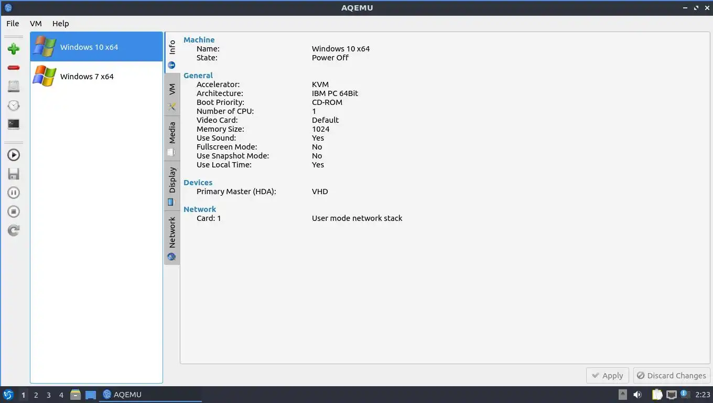
Task: Click the AQEMU taskbar window button
Action: 151,395
